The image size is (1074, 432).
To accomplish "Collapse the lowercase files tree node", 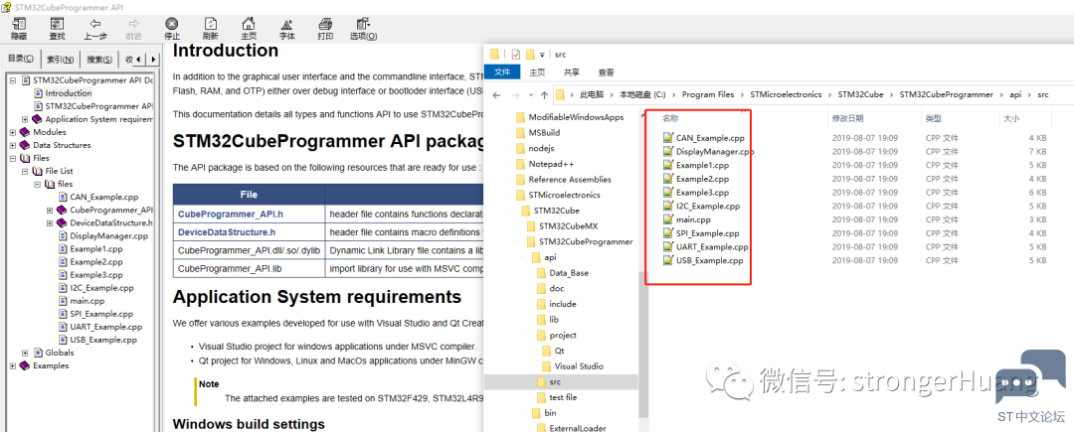I will coord(38,184).
